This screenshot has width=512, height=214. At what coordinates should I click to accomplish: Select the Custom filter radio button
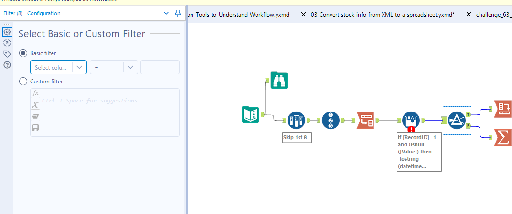pos(23,82)
